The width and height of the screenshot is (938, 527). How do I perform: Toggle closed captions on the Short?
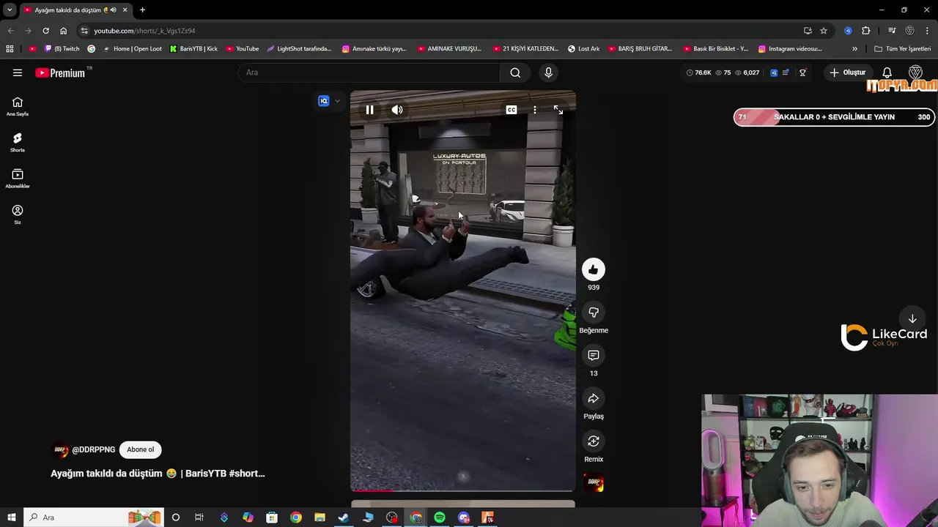pos(512,110)
